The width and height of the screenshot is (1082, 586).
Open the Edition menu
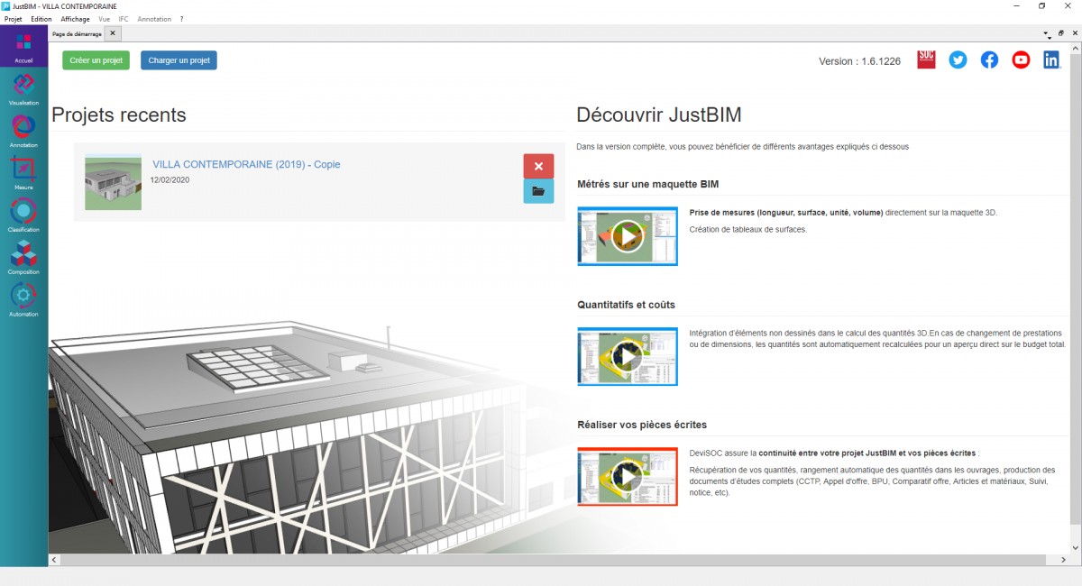41,19
